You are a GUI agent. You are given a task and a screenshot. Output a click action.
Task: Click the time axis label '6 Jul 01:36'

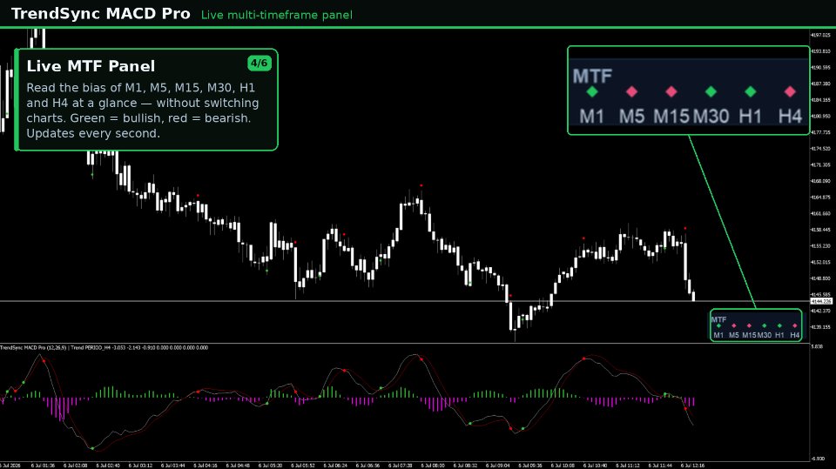point(43,466)
